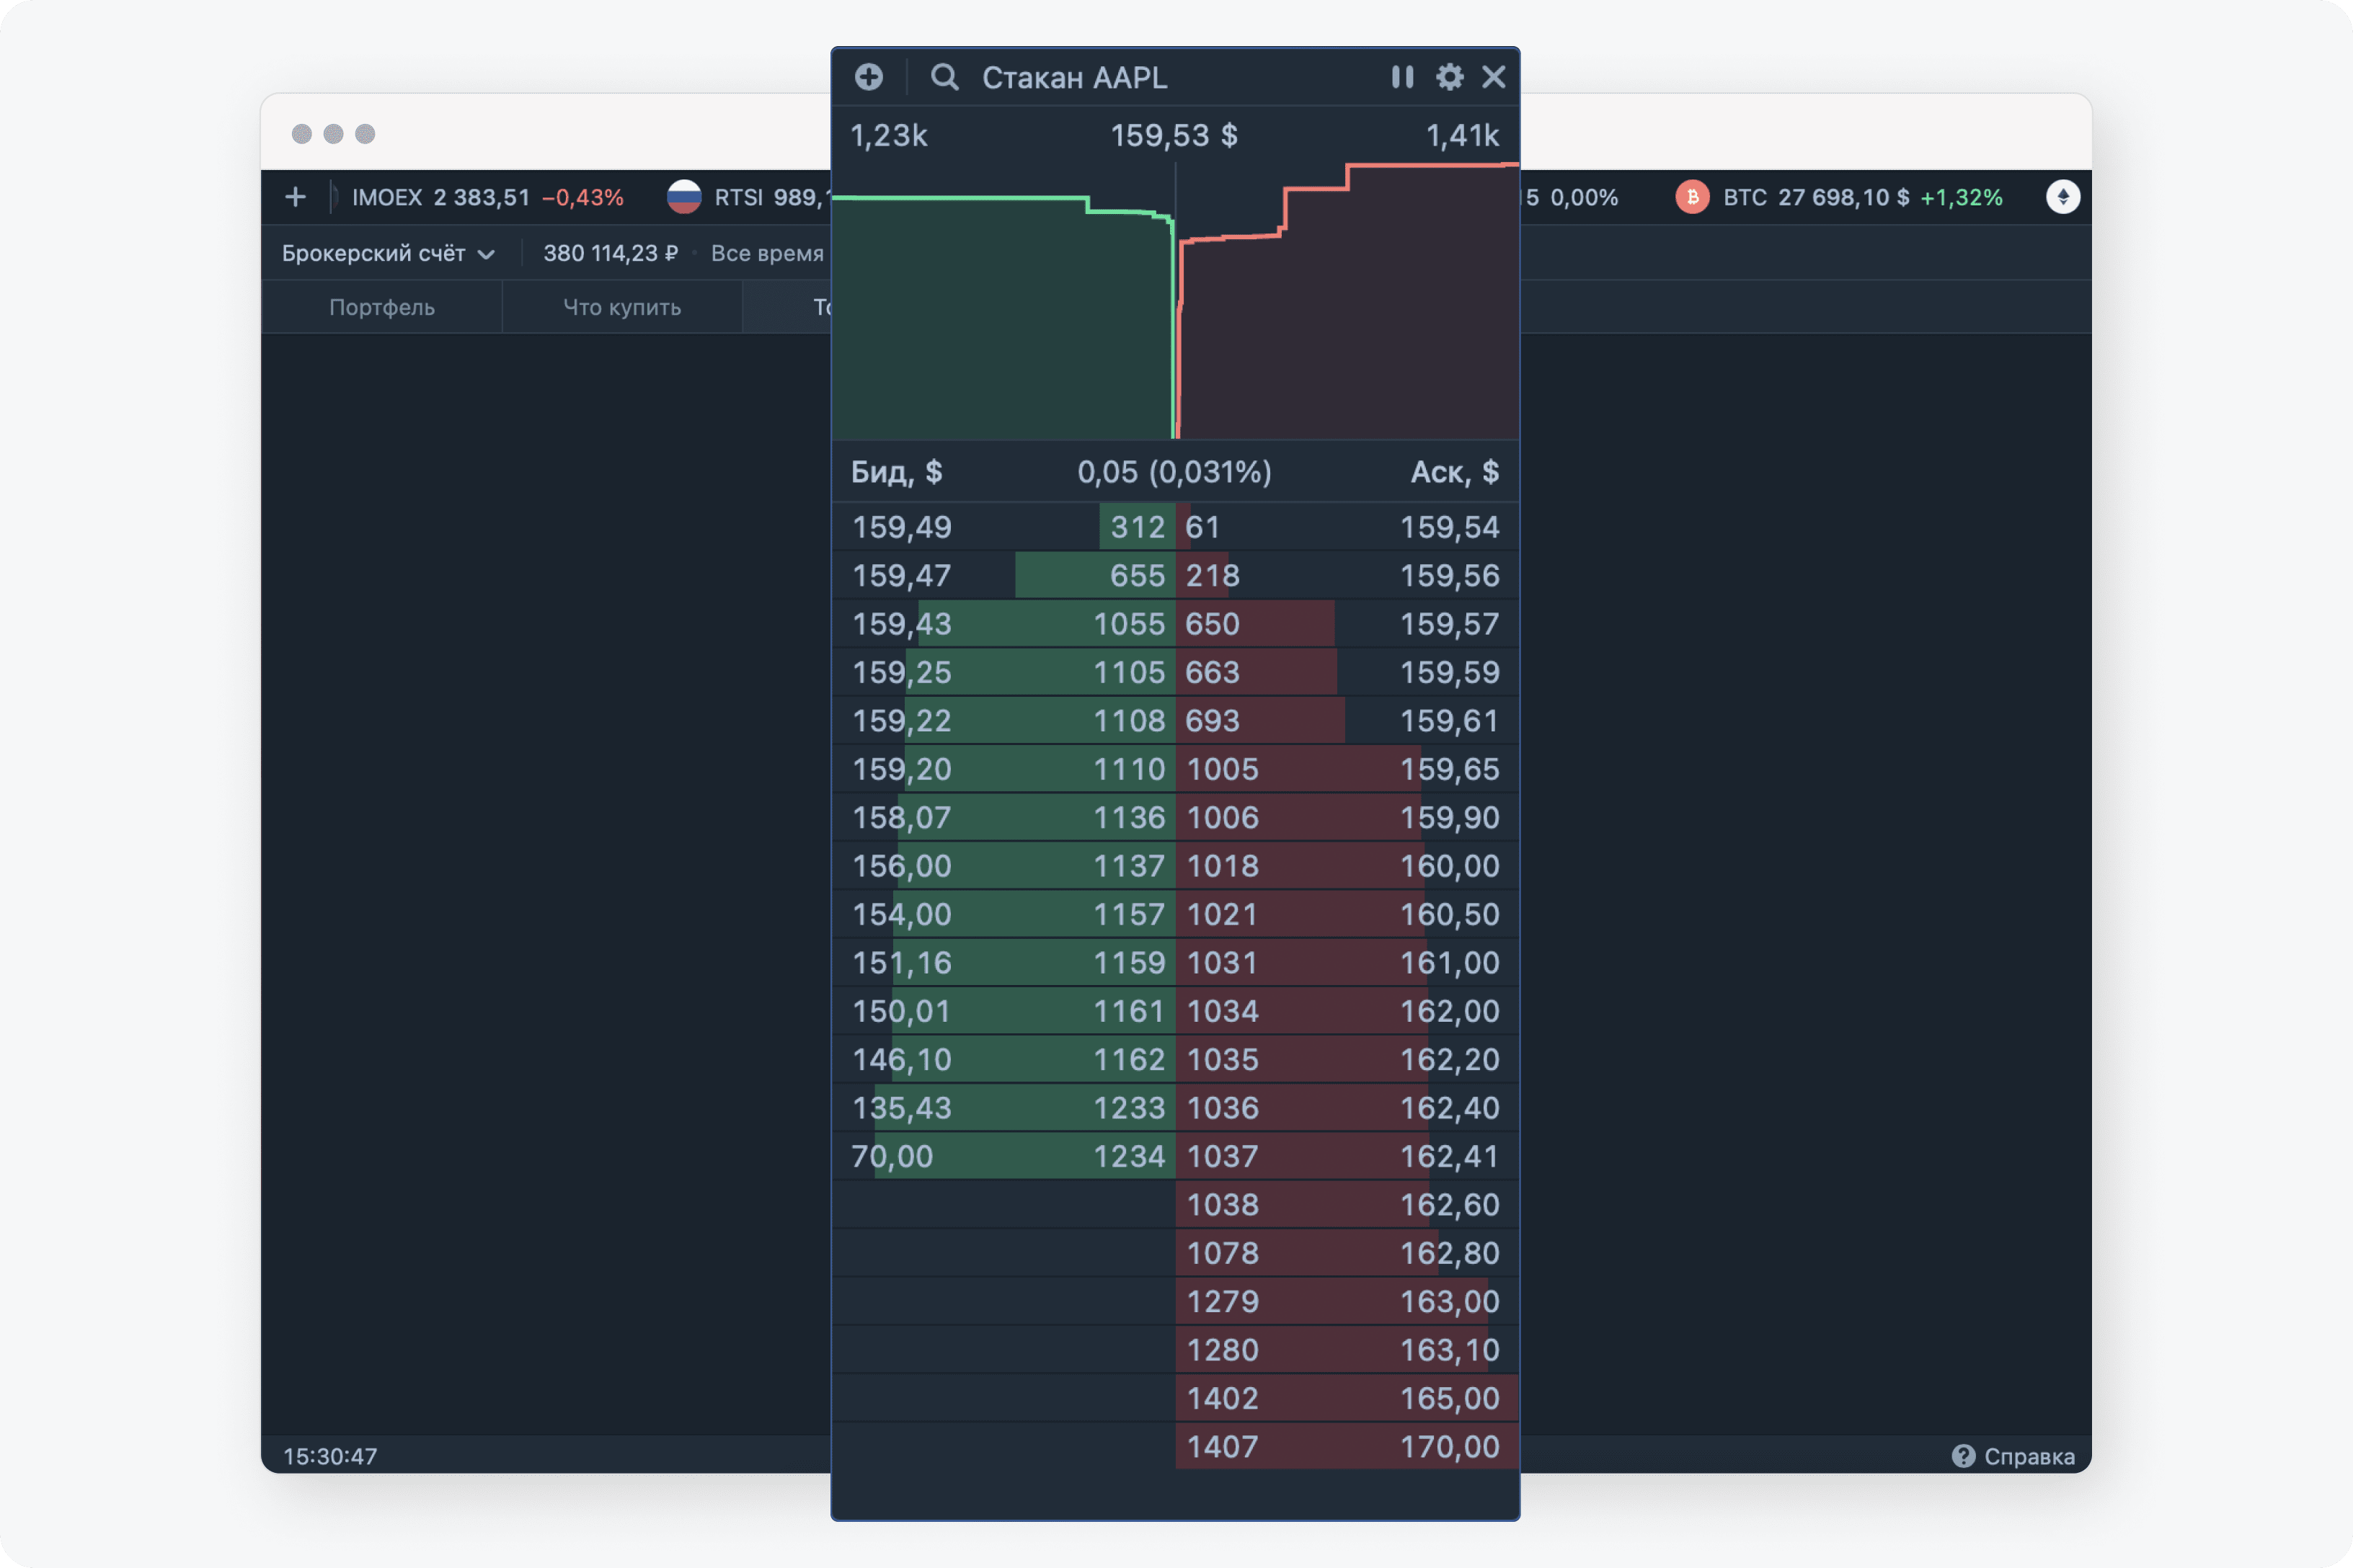Click the bid price 159,22

(x=901, y=721)
